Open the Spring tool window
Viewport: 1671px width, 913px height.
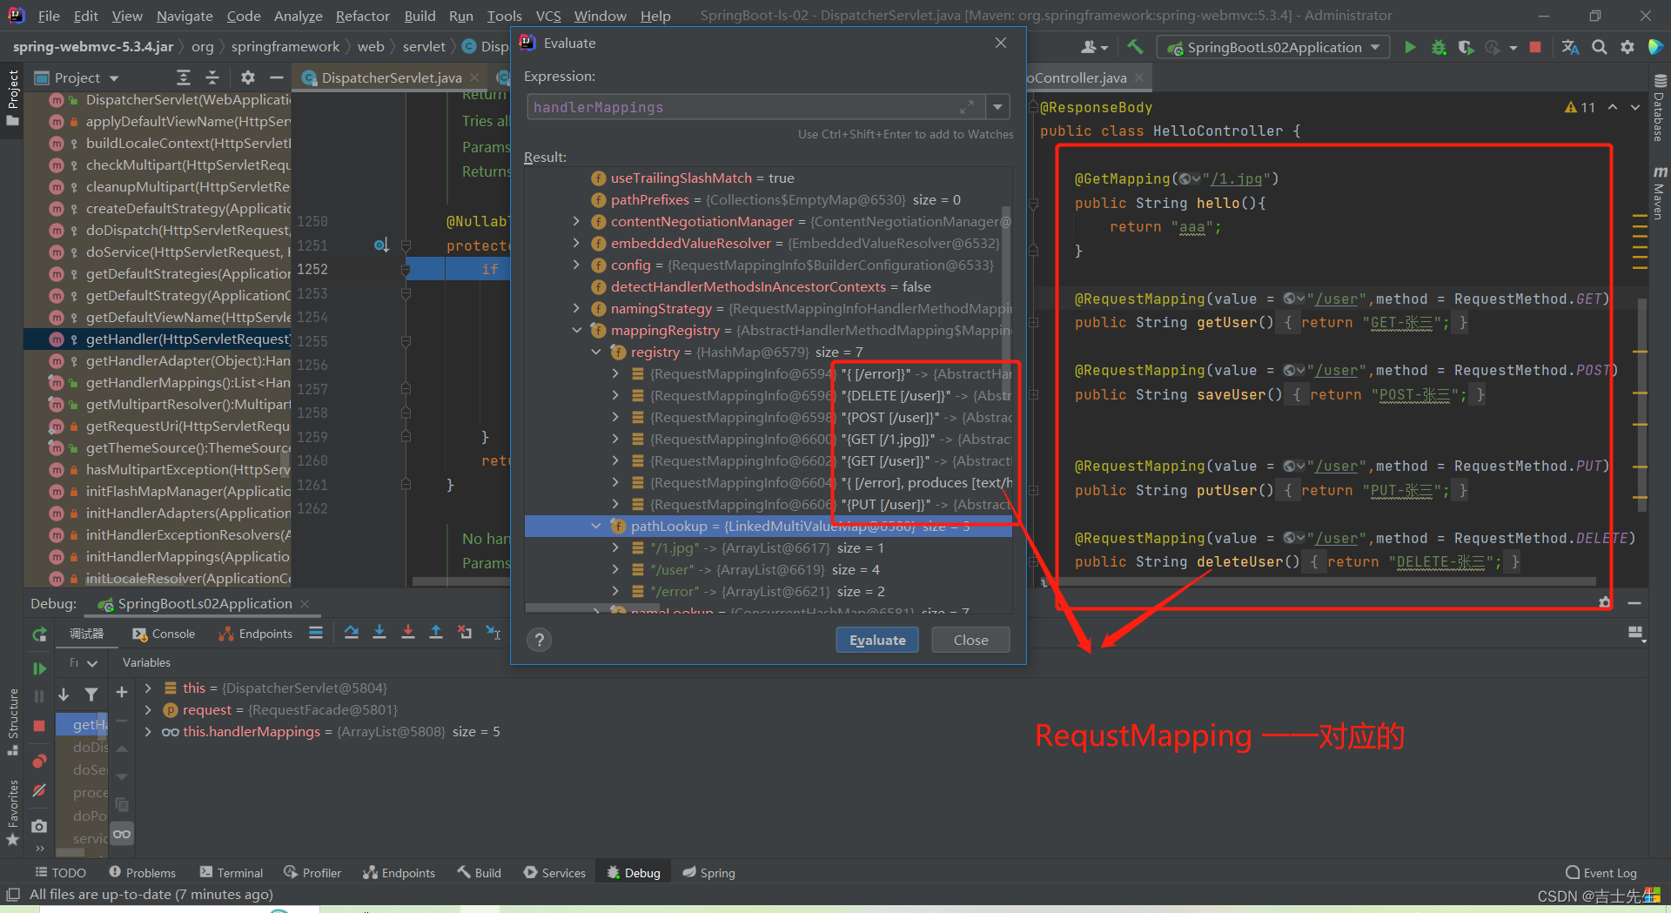[709, 873]
